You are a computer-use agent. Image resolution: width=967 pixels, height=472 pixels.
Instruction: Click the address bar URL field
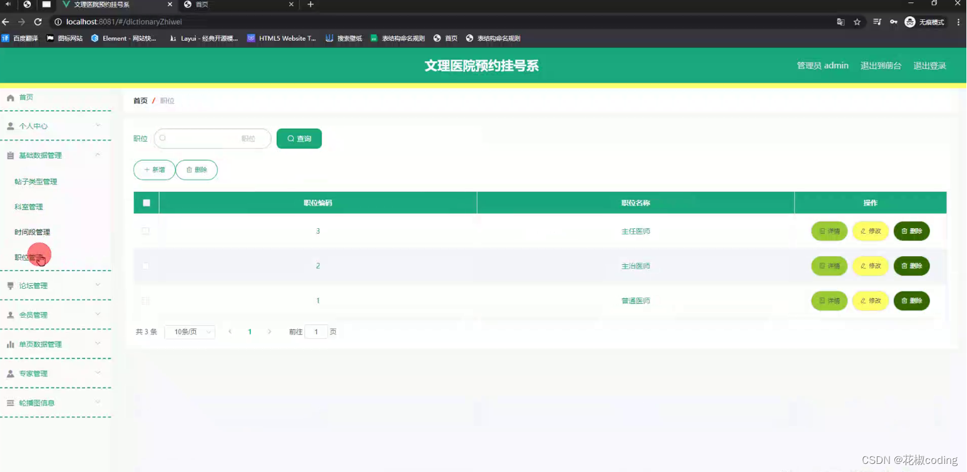(438, 22)
